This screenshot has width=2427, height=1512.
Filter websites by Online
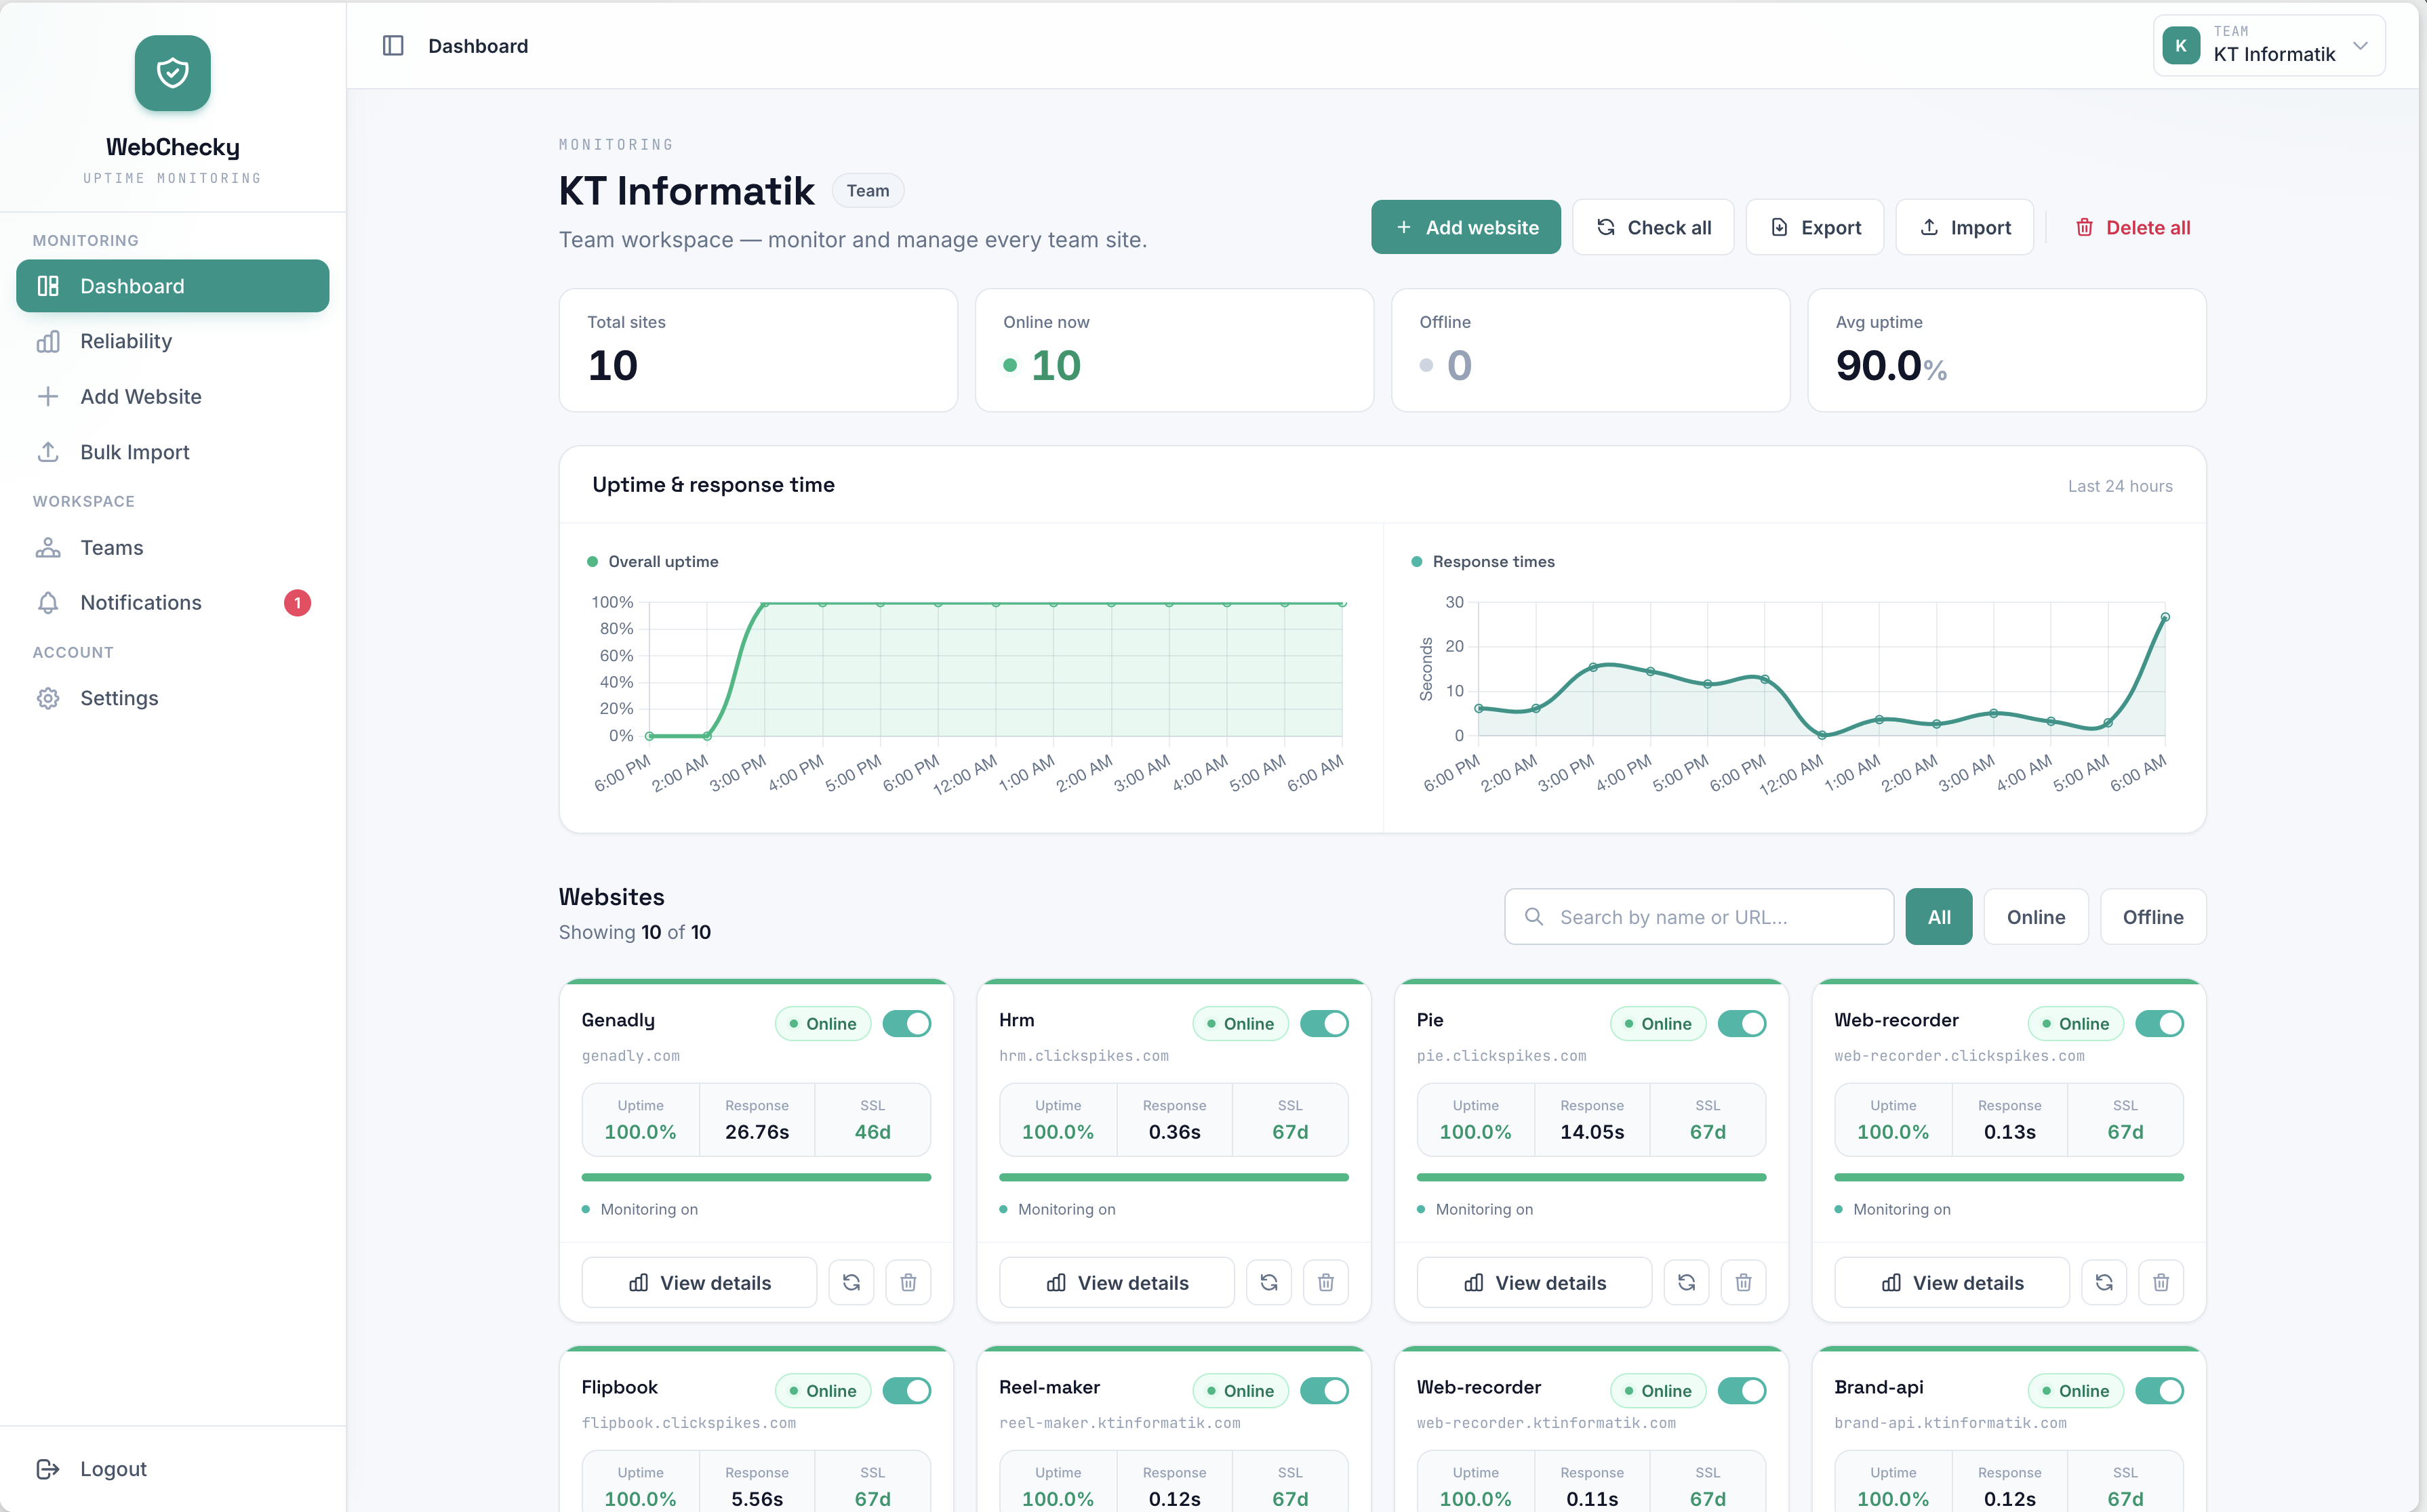(x=2036, y=916)
